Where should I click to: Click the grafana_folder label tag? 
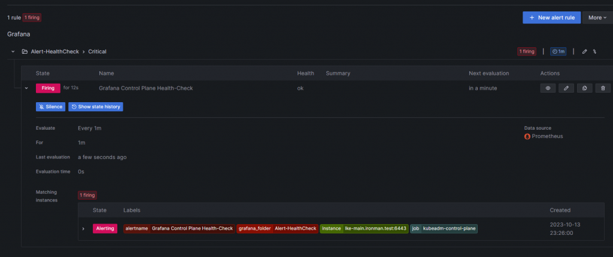277,228
